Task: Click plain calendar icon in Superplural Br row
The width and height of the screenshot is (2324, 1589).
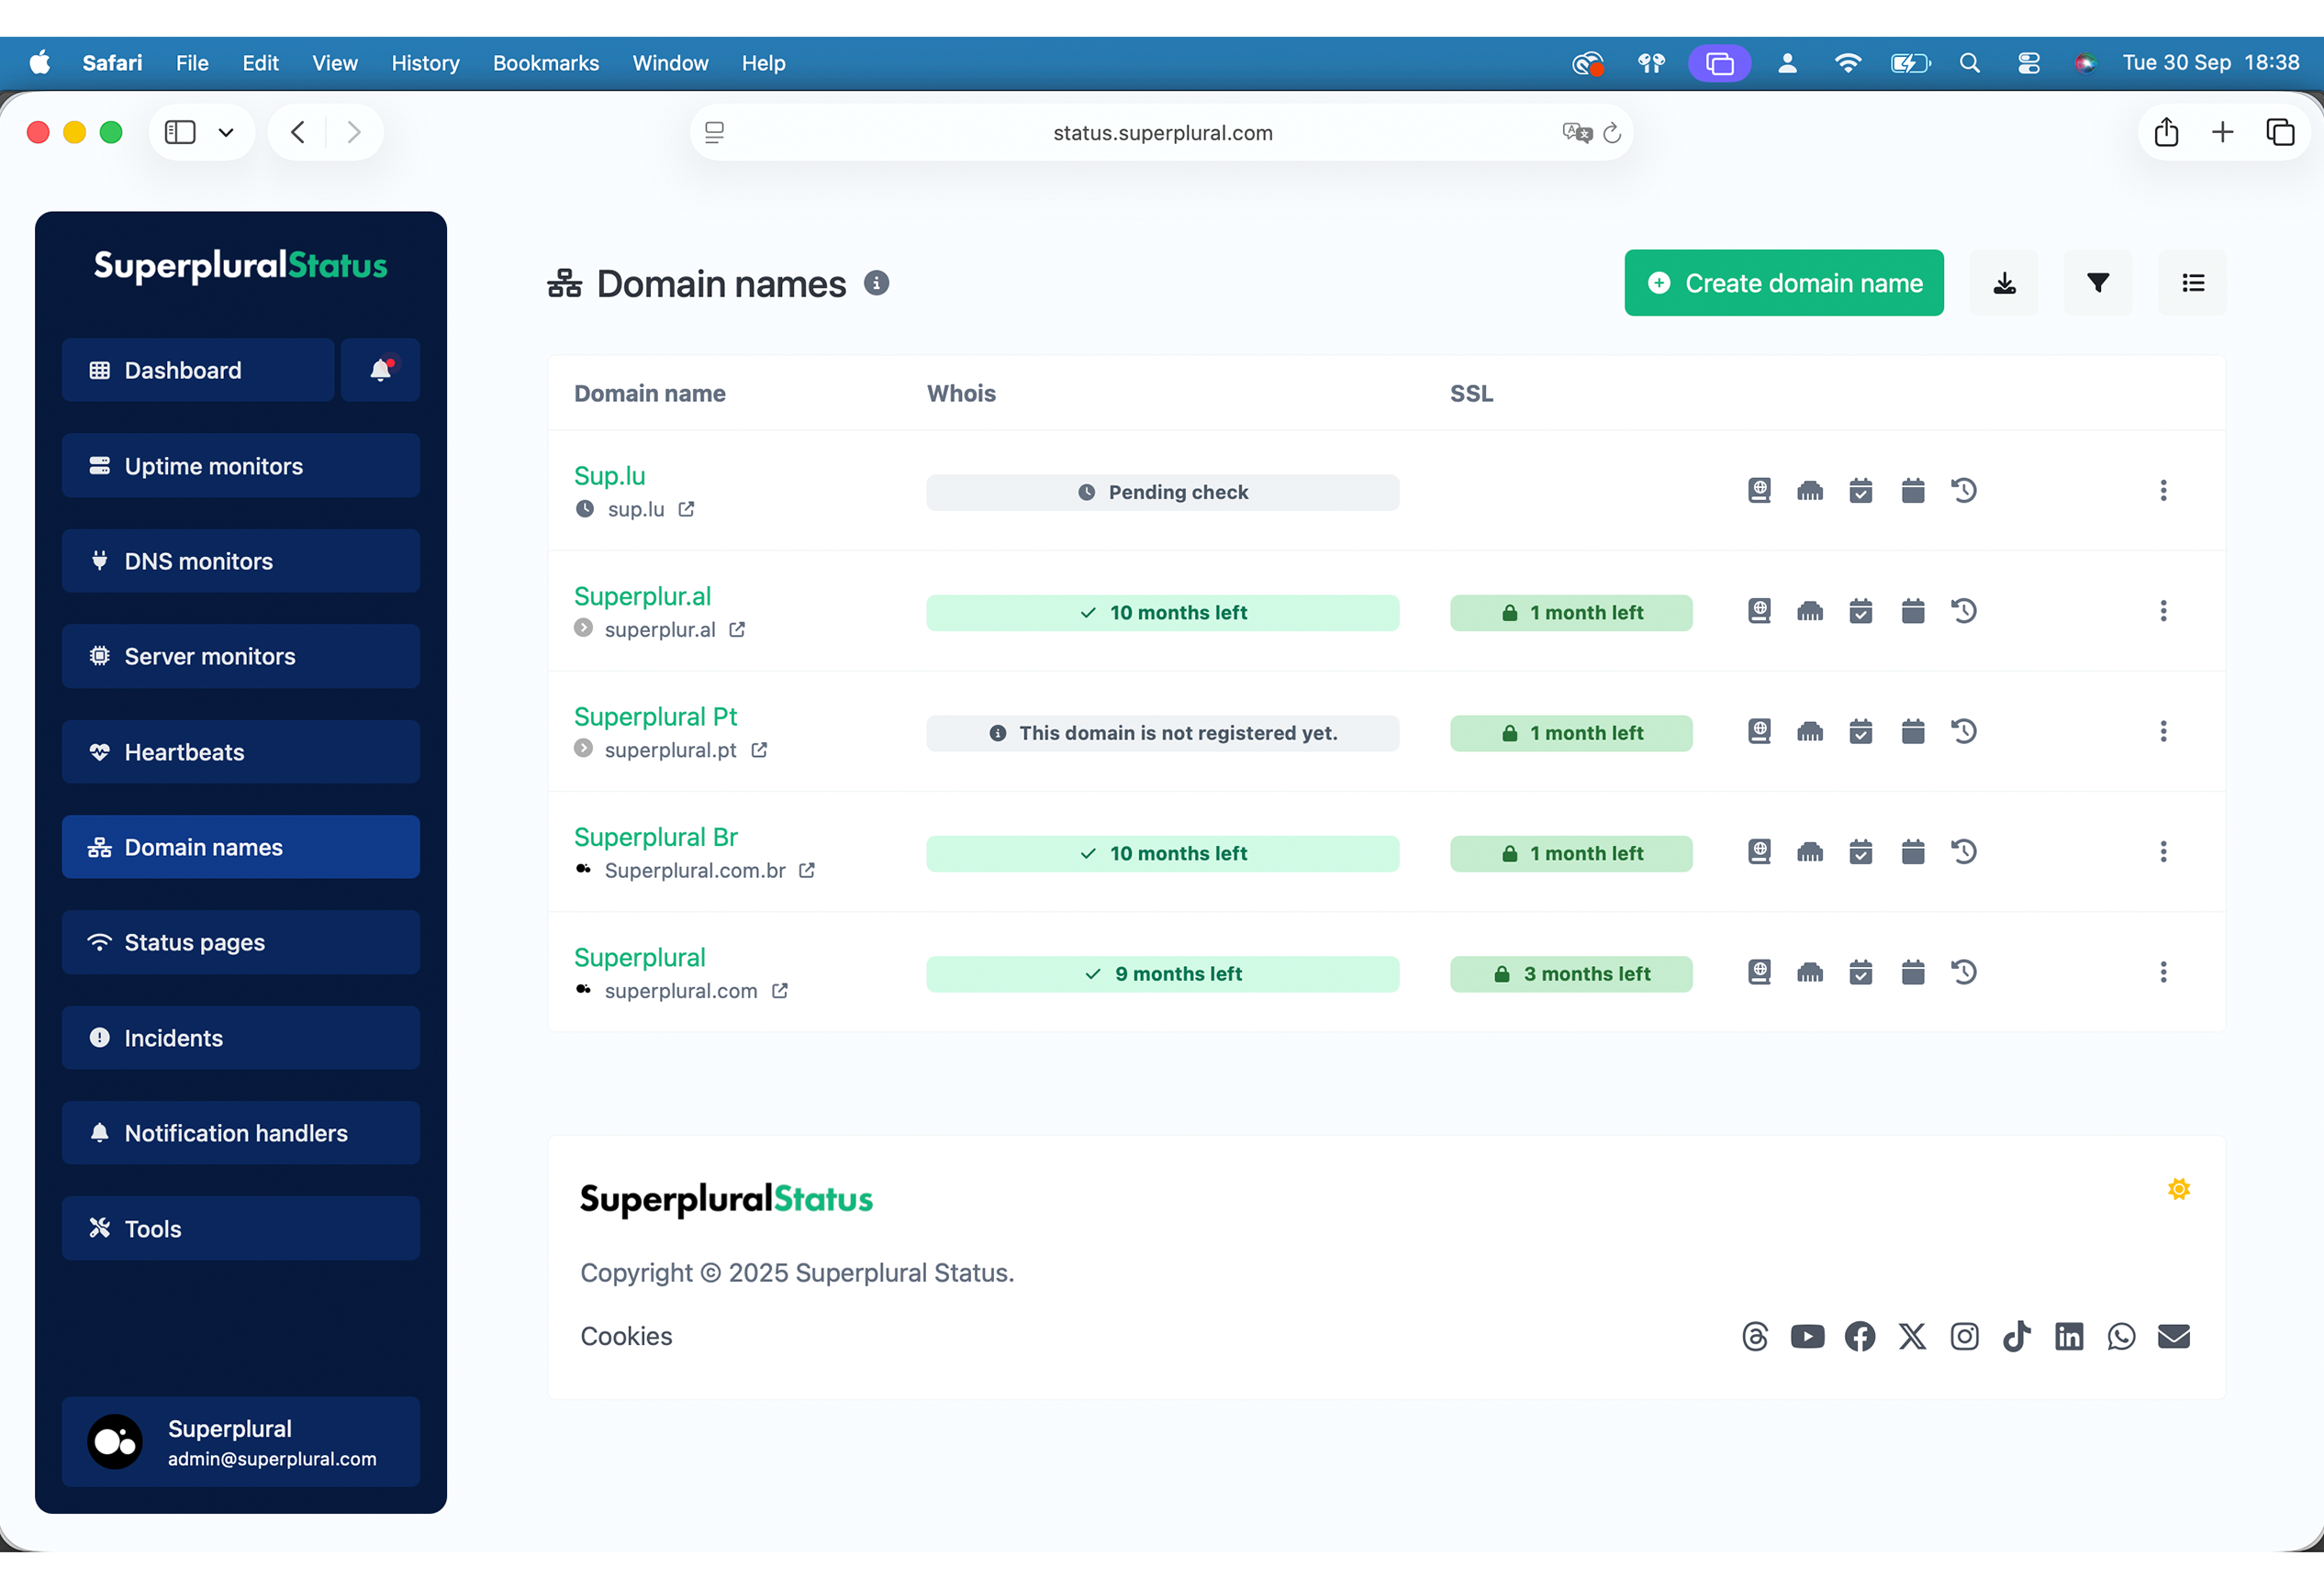Action: pyautogui.click(x=1913, y=851)
